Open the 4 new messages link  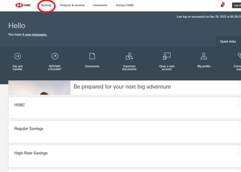click(35, 35)
